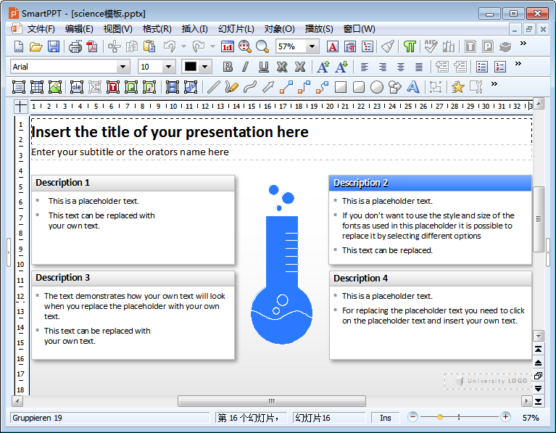Expand the redo history dropdown
This screenshot has width=556, height=433.
[212, 46]
